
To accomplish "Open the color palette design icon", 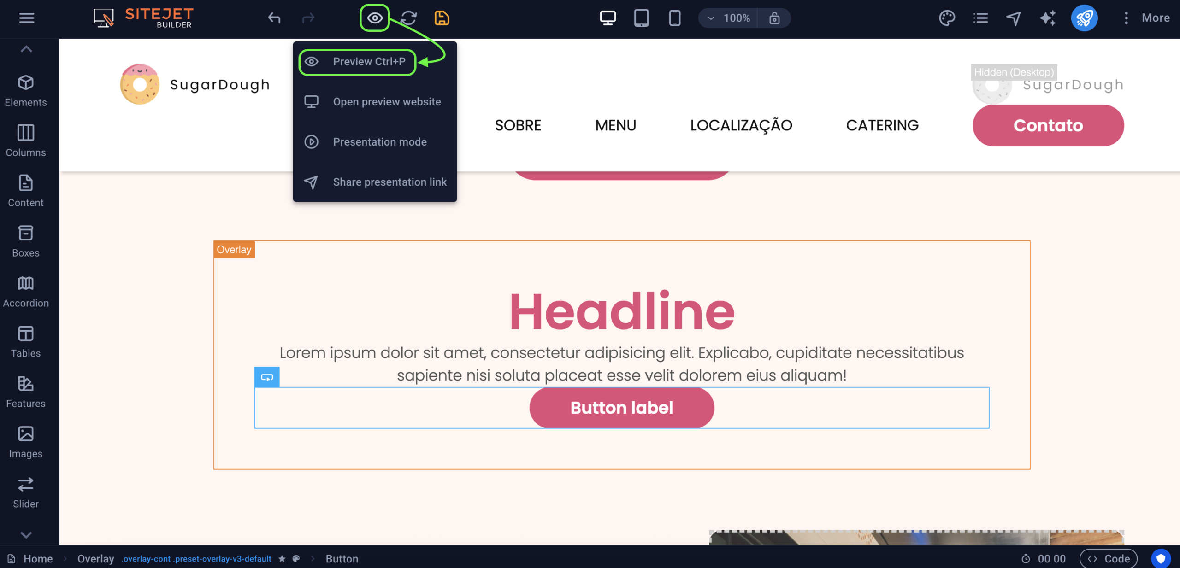I will [x=947, y=18].
